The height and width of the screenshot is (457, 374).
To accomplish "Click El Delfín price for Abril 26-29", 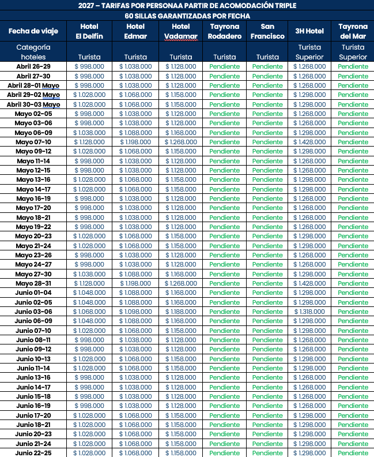I will 89,66.
